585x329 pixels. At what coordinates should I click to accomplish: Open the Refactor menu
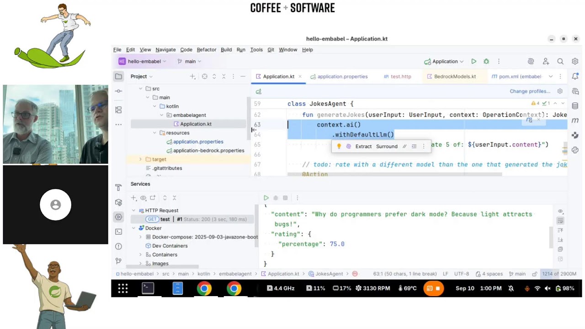point(207,49)
